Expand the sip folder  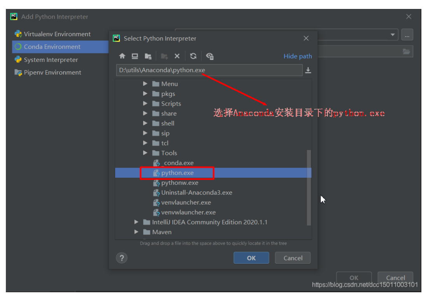(145, 133)
